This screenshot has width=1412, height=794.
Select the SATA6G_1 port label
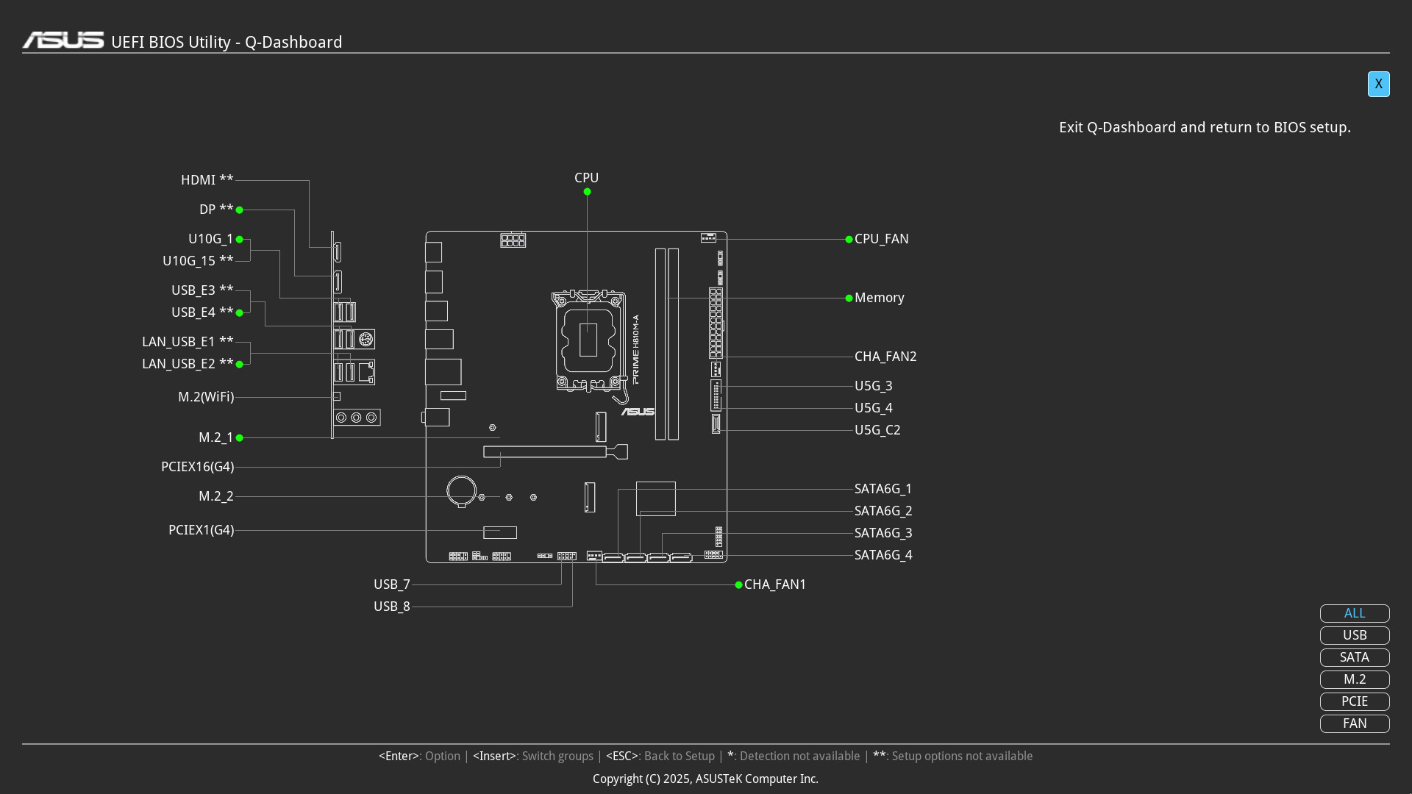pyautogui.click(x=883, y=489)
